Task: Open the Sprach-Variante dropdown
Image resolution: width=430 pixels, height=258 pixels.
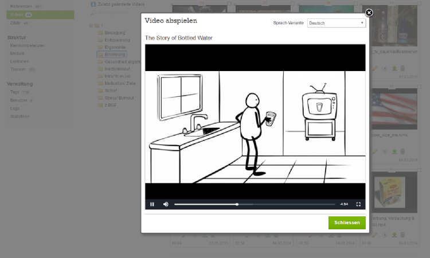Action: (x=336, y=23)
